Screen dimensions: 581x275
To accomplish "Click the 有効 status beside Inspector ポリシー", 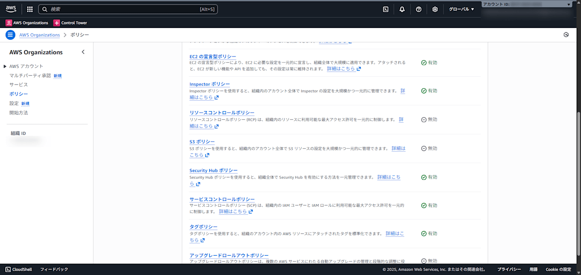I will point(429,91).
